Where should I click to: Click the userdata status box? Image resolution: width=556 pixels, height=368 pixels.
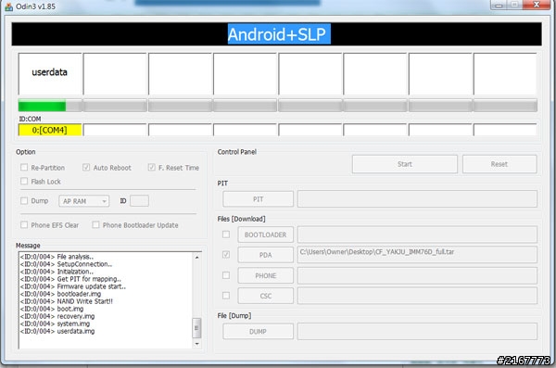pyautogui.click(x=50, y=73)
